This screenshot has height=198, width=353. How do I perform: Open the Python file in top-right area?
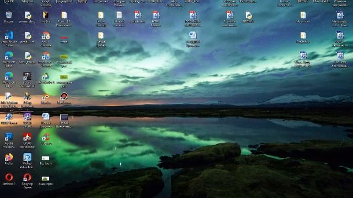point(248,17)
